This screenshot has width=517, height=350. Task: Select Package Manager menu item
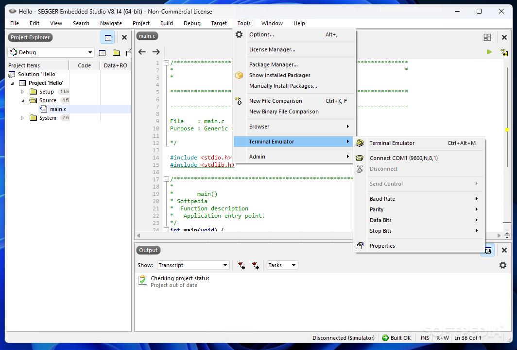tap(294, 64)
